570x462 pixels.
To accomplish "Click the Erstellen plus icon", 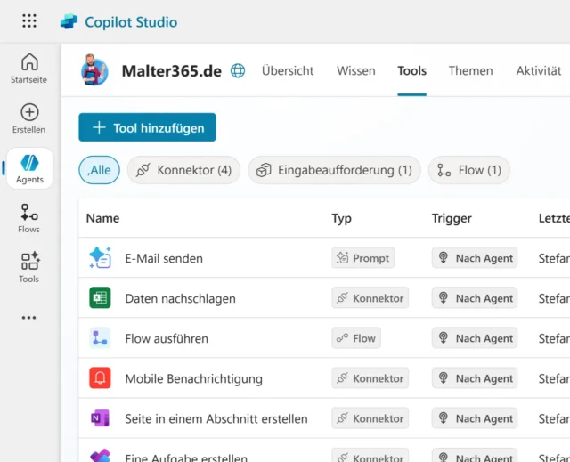I will point(29,112).
